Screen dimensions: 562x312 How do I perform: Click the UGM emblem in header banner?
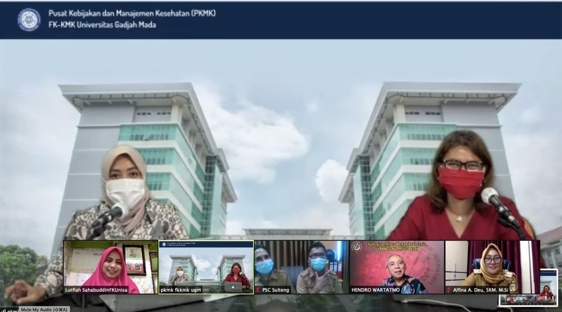pos(29,20)
